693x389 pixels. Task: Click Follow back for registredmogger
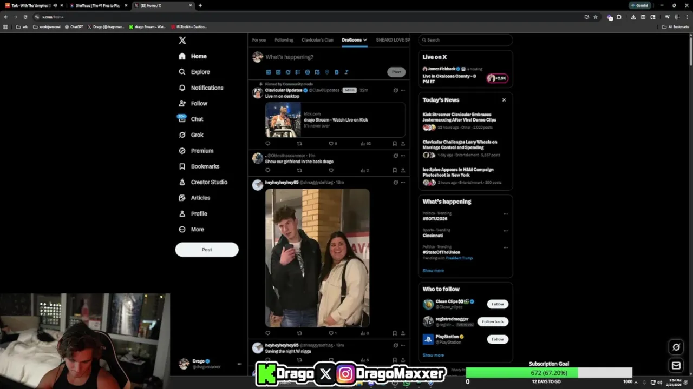click(x=493, y=321)
